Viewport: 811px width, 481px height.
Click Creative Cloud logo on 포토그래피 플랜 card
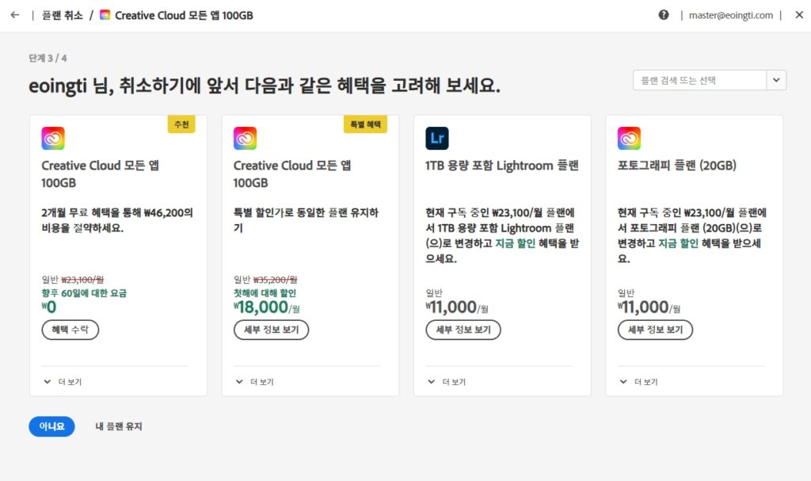[x=629, y=138]
